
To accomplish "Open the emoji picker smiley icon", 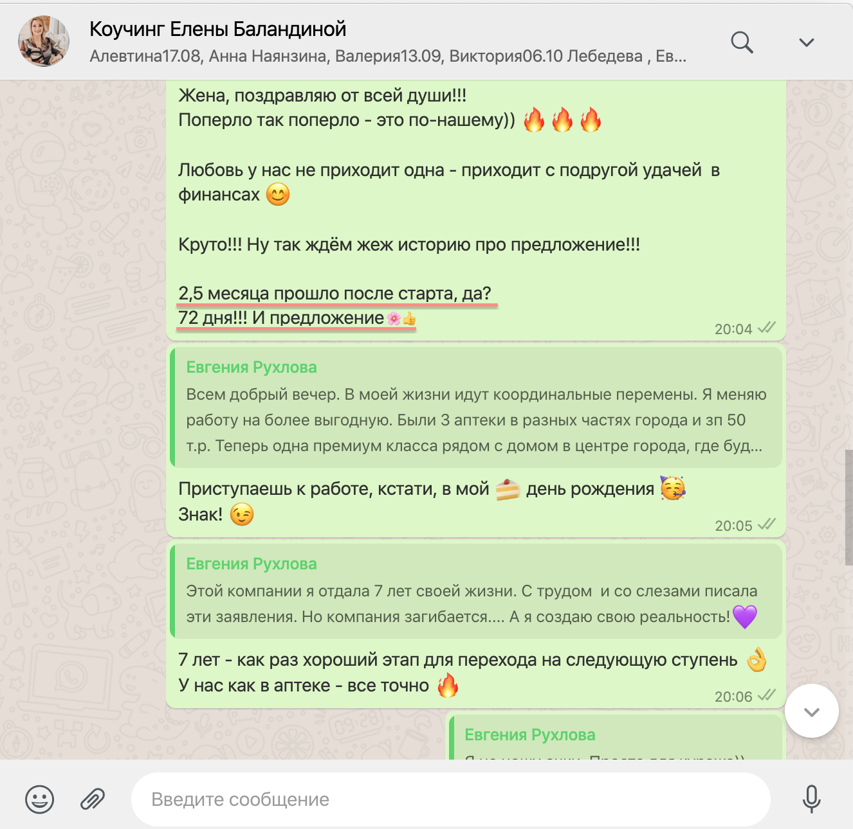I will (x=39, y=799).
